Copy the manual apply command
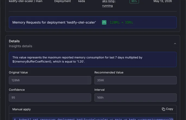 coord(167,109)
